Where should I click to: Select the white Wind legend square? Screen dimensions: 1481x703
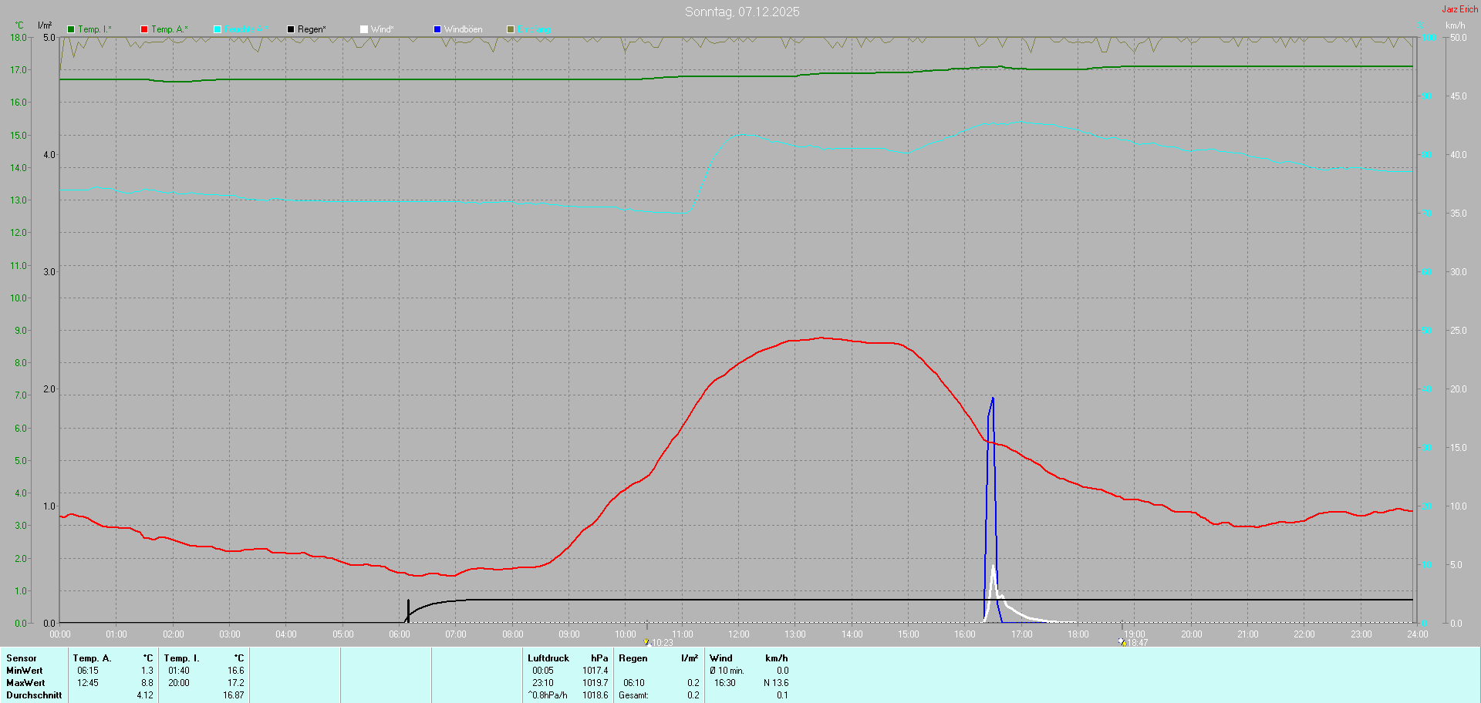click(364, 29)
